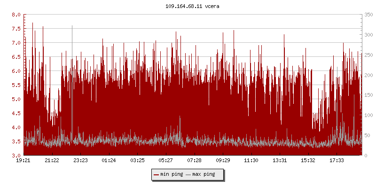Viewport: 376px width, 188px height.
Task: Click the 21:22 time axis label
Action: point(52,160)
